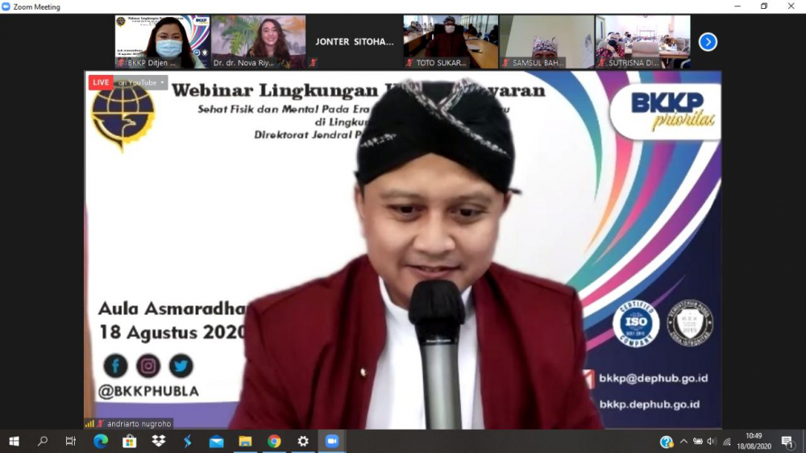
Task: Open the Windows Start menu
Action: [x=14, y=441]
